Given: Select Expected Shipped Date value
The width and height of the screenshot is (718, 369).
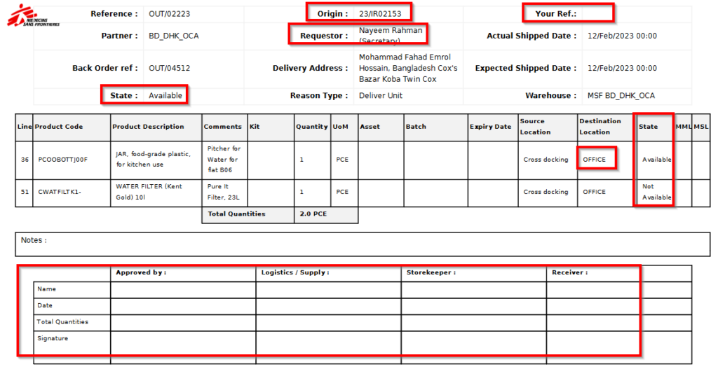Looking at the screenshot, I should click(x=622, y=68).
